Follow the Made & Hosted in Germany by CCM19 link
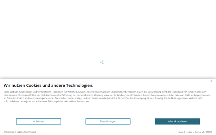 [195, 132]
